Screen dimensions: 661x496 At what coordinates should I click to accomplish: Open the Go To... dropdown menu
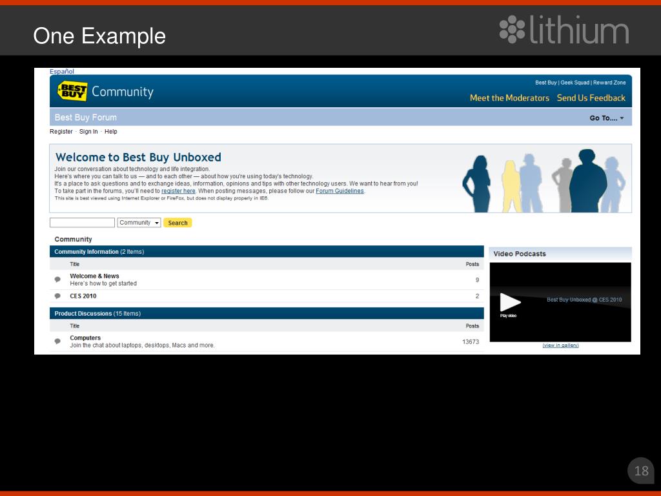(607, 118)
